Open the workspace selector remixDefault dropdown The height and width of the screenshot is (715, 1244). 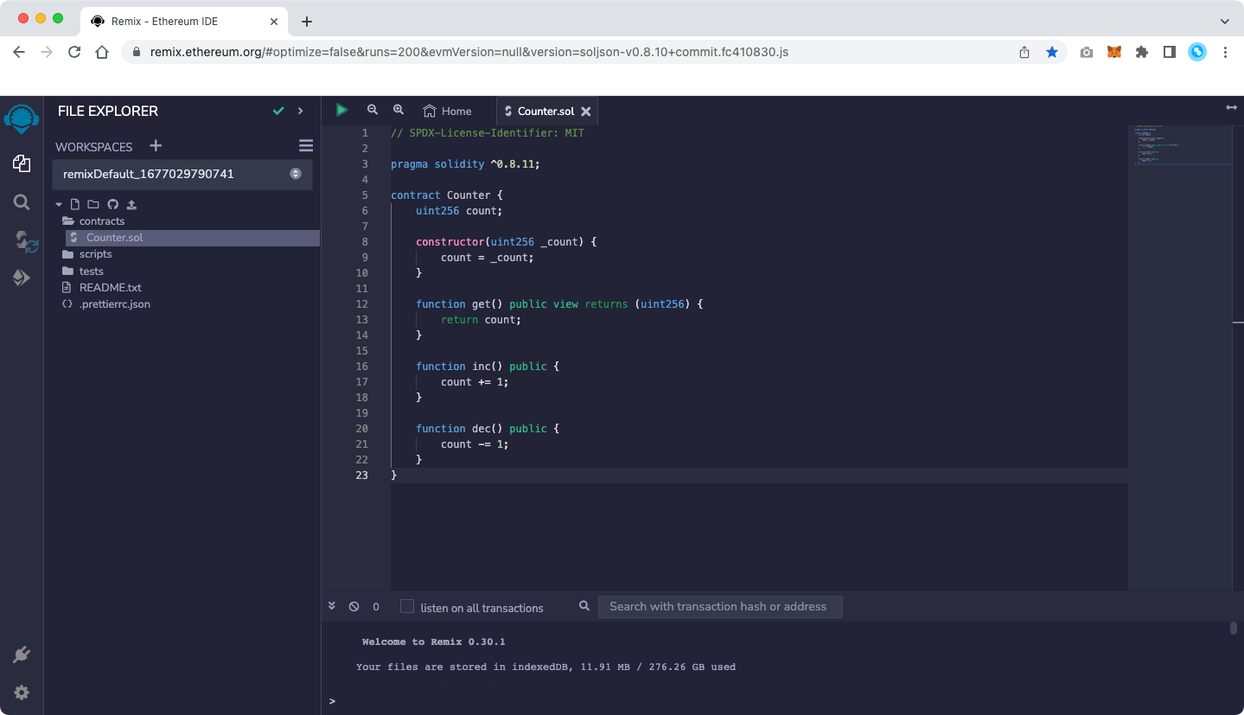pos(182,174)
